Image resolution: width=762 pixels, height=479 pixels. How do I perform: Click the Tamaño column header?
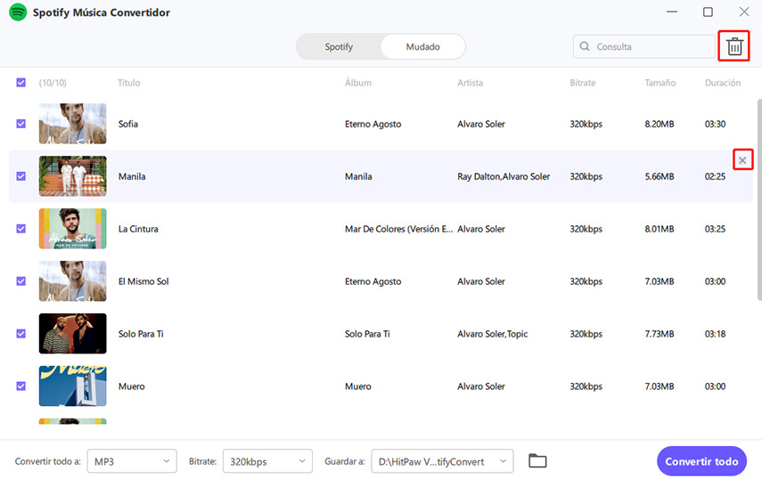click(x=660, y=83)
